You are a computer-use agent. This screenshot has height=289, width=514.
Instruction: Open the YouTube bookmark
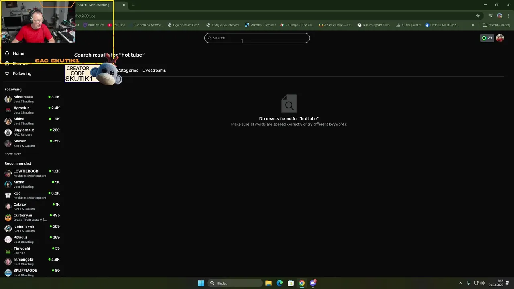(x=116, y=25)
